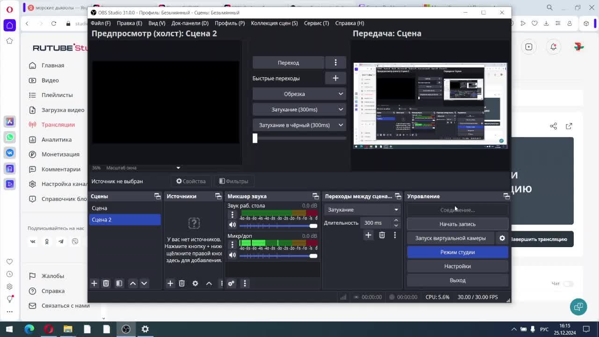Open advanced audio properties gears icon

(x=231, y=283)
